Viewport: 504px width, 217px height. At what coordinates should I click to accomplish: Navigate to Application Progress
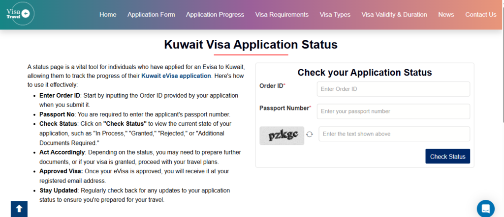pos(215,15)
